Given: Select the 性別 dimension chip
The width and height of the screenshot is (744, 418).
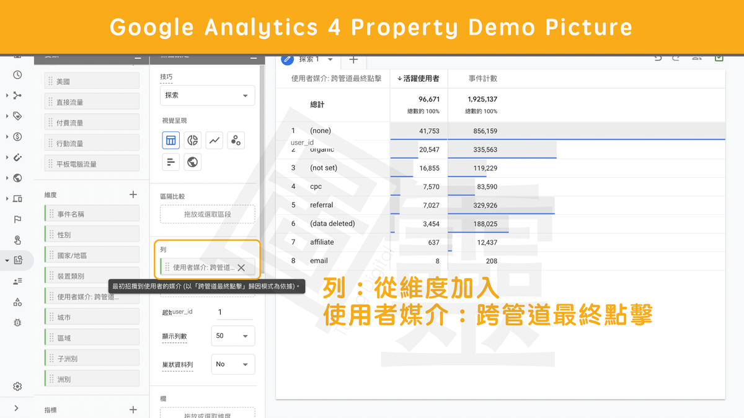Looking at the screenshot, I should (92, 235).
